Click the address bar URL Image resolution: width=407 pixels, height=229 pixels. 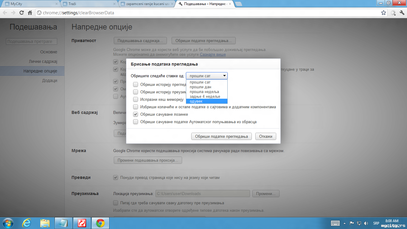(x=78, y=13)
